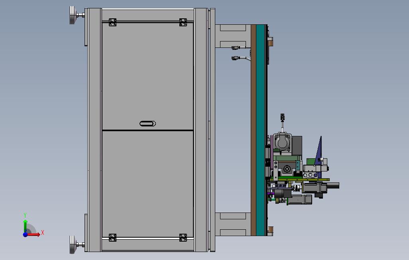Select the bottom-left leveling foot of the frame

pos(77,244)
